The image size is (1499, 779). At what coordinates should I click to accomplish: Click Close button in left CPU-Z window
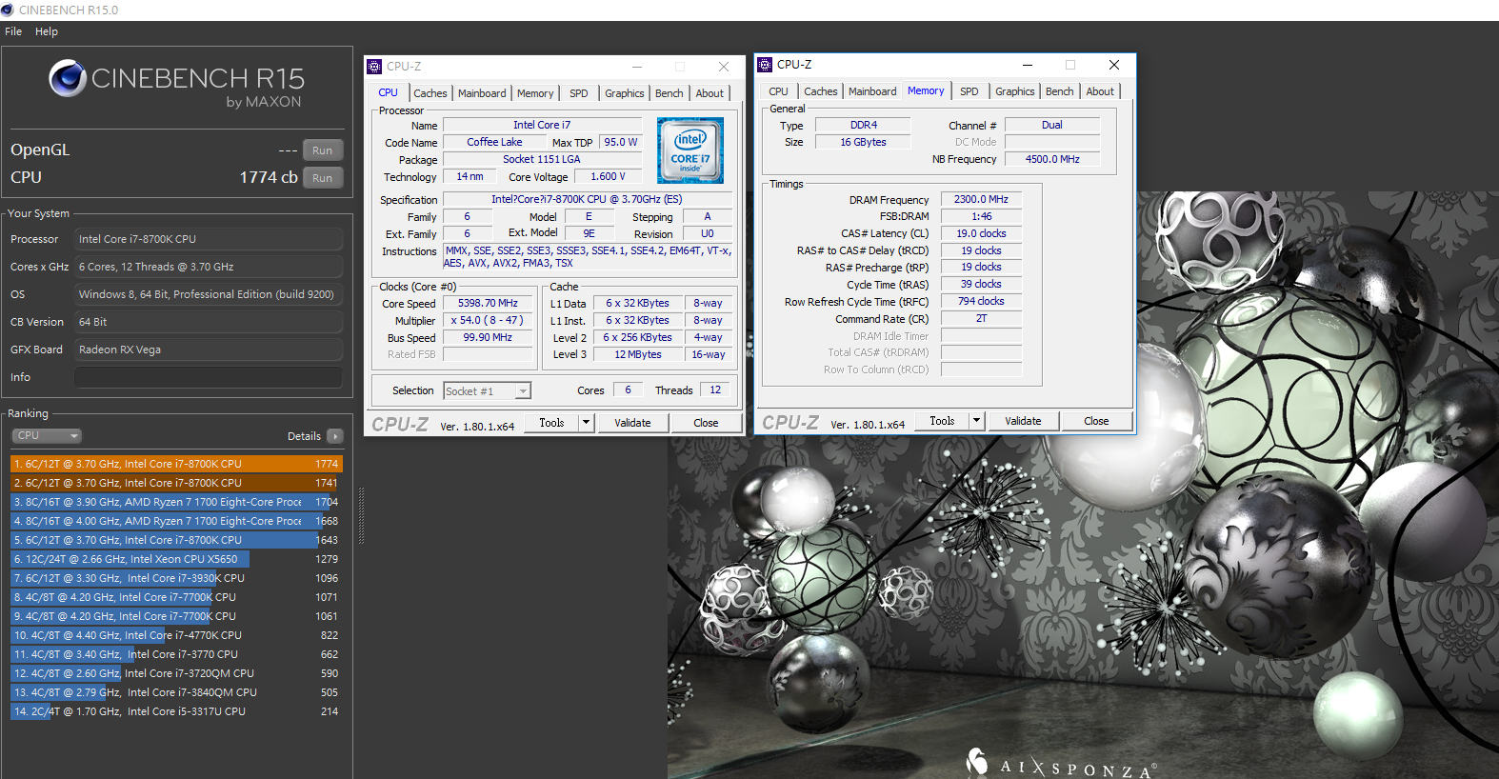coord(706,423)
